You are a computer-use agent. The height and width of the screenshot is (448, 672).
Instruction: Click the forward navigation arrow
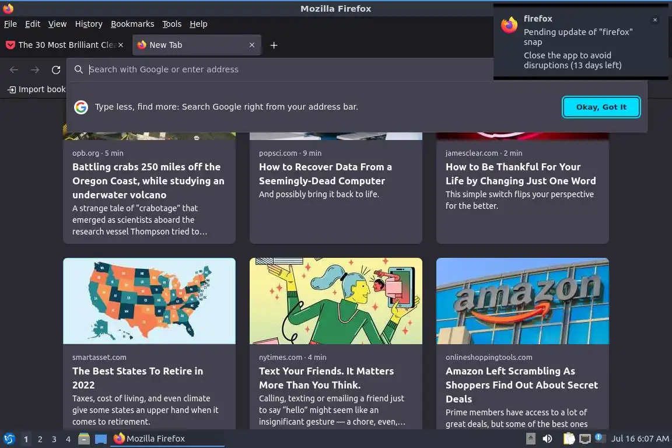[35, 69]
